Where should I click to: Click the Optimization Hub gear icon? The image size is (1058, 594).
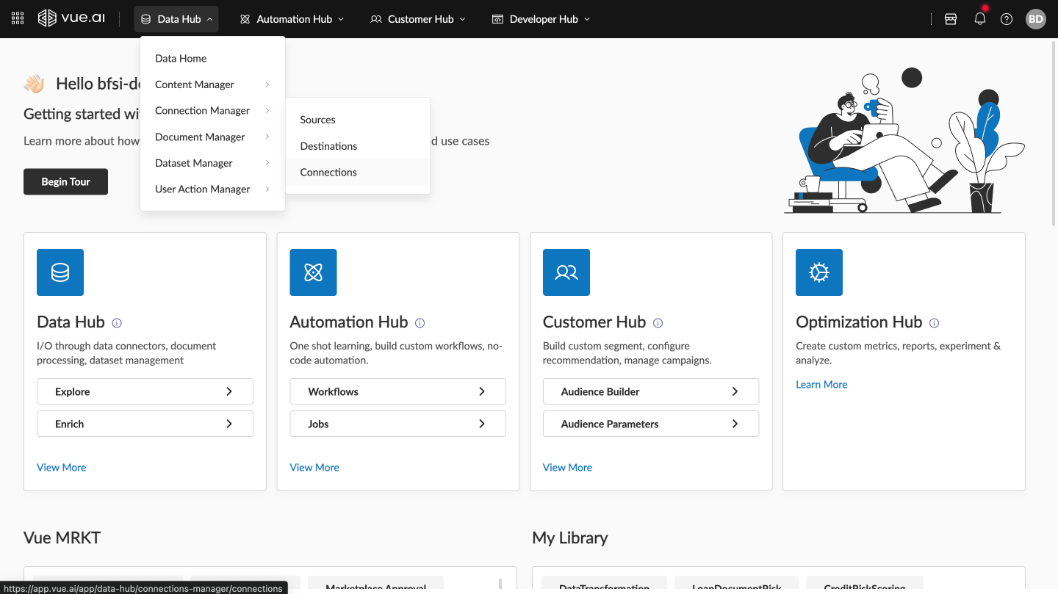[x=818, y=272]
